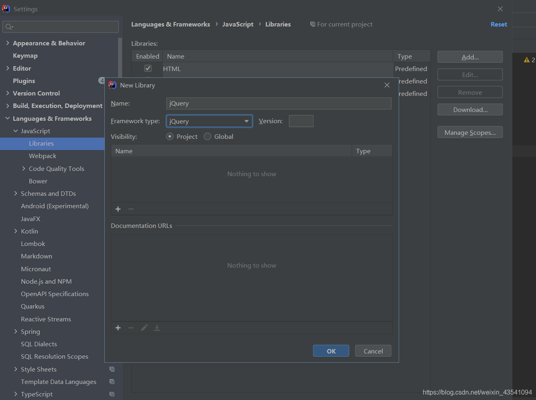Click OK in New Library dialog
This screenshot has width=536, height=400.
pos(331,351)
